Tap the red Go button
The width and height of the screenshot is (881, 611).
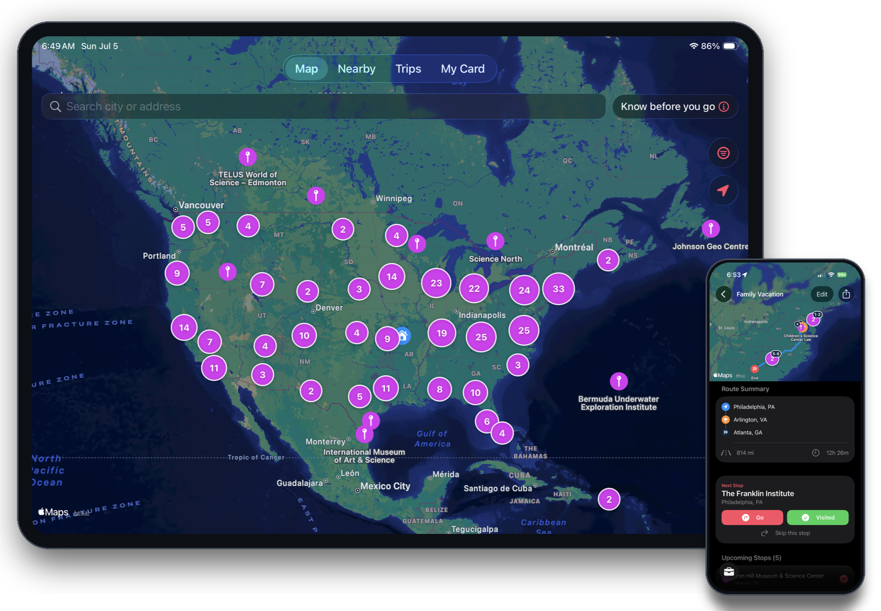[x=752, y=518]
